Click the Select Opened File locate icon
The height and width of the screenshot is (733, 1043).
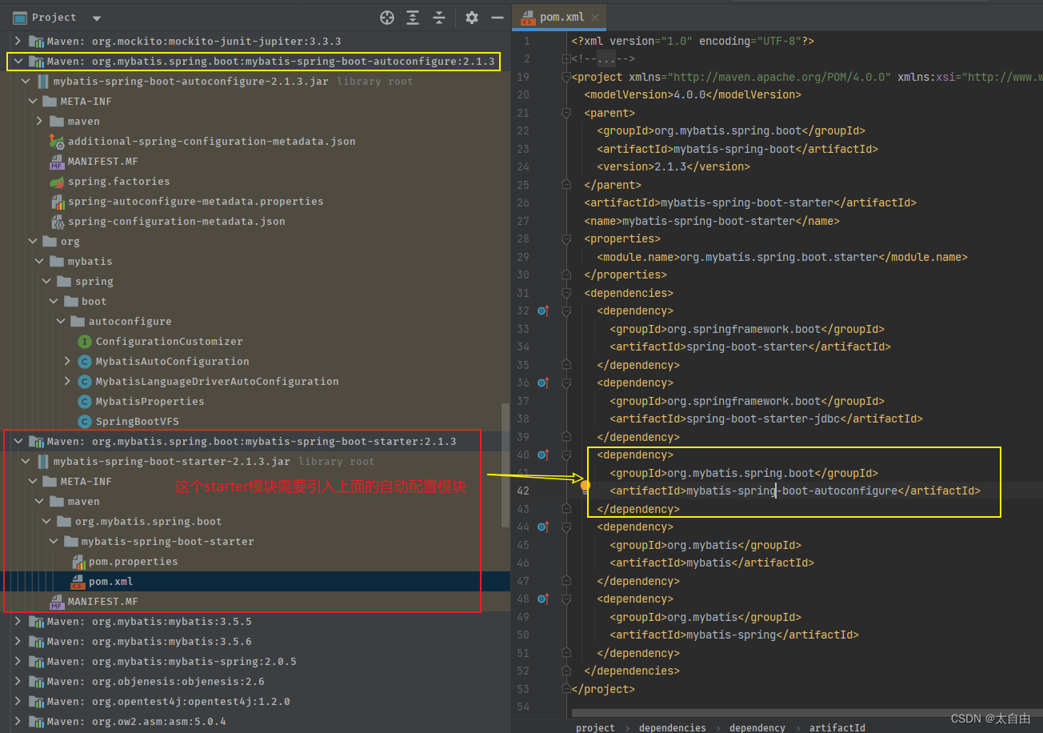tap(387, 18)
